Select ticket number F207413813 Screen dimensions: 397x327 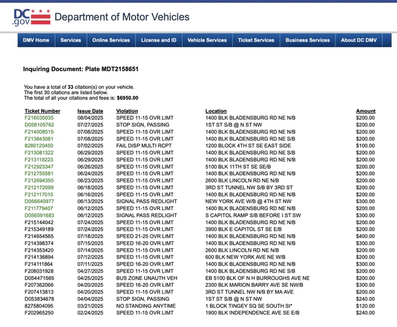click(x=39, y=292)
